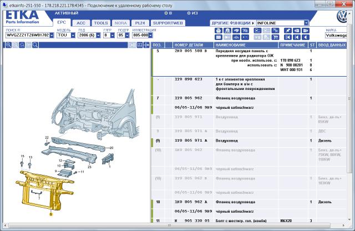The width and height of the screenshot is (355, 231).
Task: Expand the ДРУГИЕ ФУНКЦИИ menu
Action: [x=233, y=23]
